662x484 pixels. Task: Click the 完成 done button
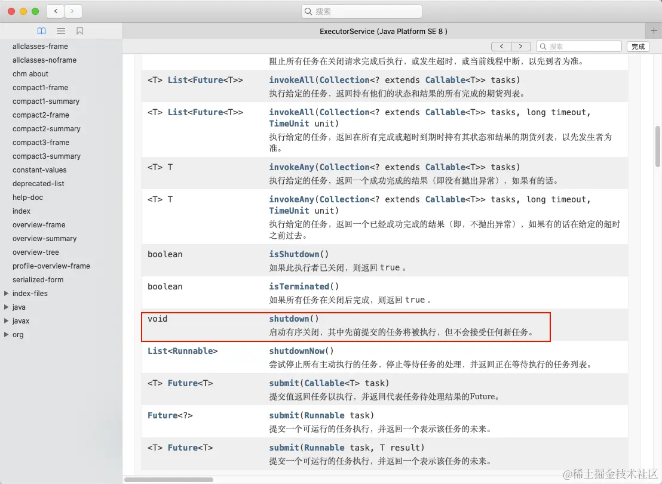[638, 47]
